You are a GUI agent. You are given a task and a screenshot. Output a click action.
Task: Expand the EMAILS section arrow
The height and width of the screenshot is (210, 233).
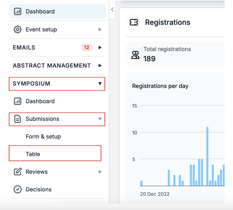[x=100, y=47]
